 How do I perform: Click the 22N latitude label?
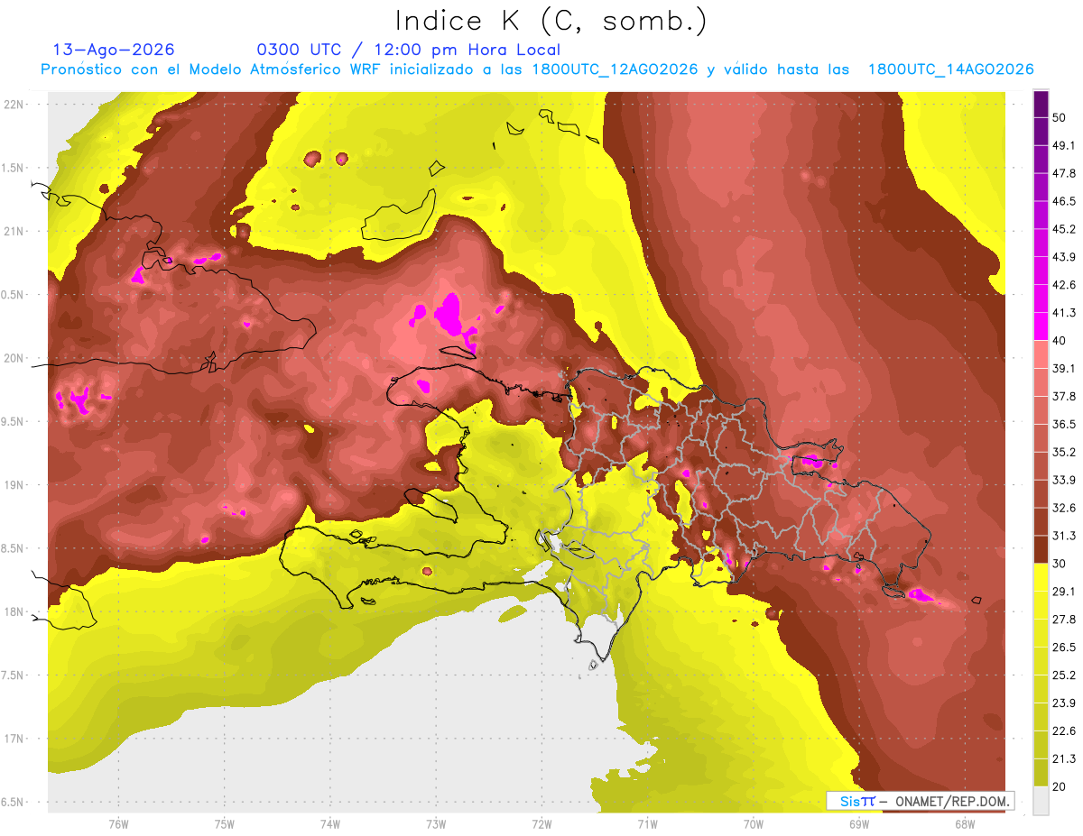point(13,105)
